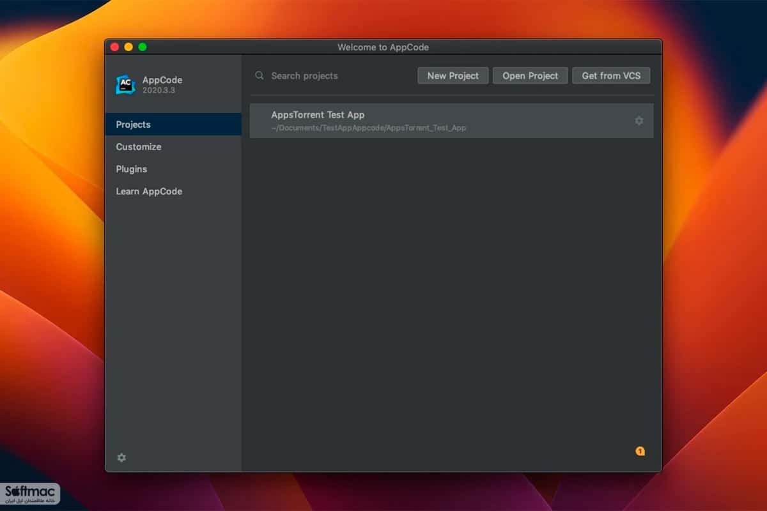Image resolution: width=767 pixels, height=511 pixels.
Task: Choose Get from VCS
Action: pyautogui.click(x=611, y=75)
